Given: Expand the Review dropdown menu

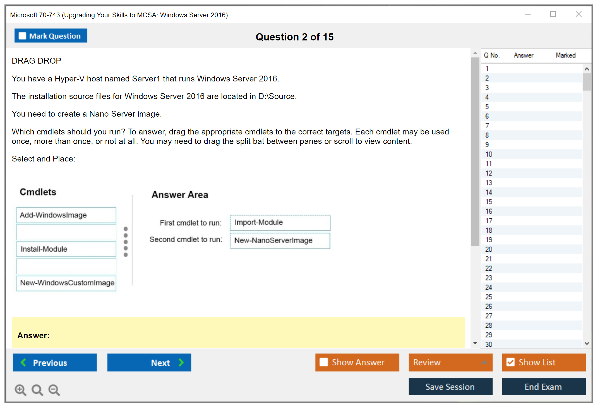Looking at the screenshot, I should [484, 362].
